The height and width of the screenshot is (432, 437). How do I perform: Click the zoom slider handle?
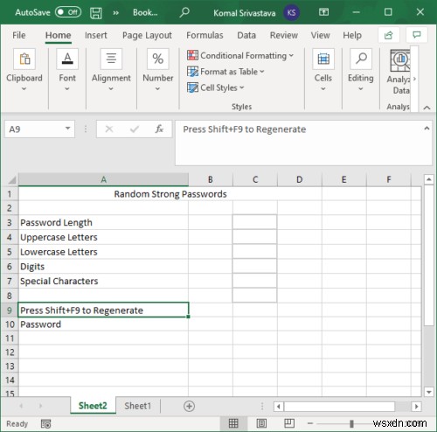[x=351, y=423]
